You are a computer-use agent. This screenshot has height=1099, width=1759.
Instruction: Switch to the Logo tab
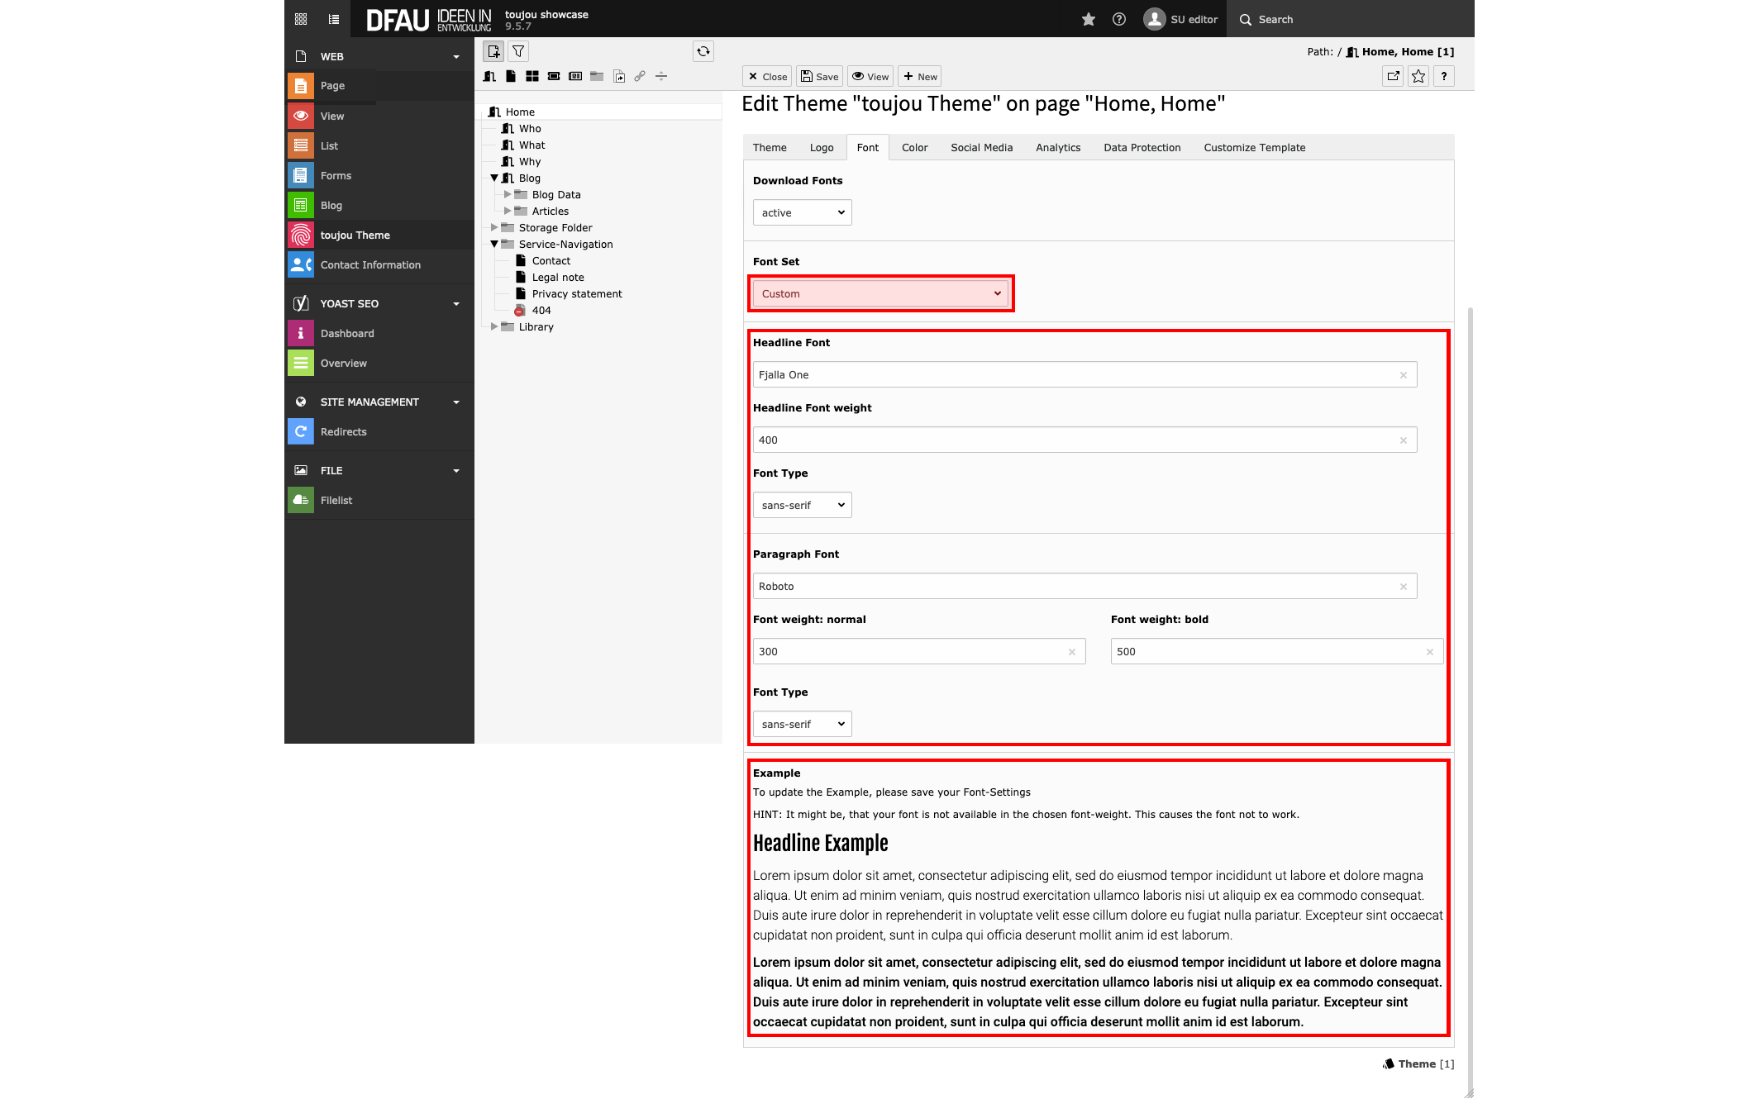point(822,147)
